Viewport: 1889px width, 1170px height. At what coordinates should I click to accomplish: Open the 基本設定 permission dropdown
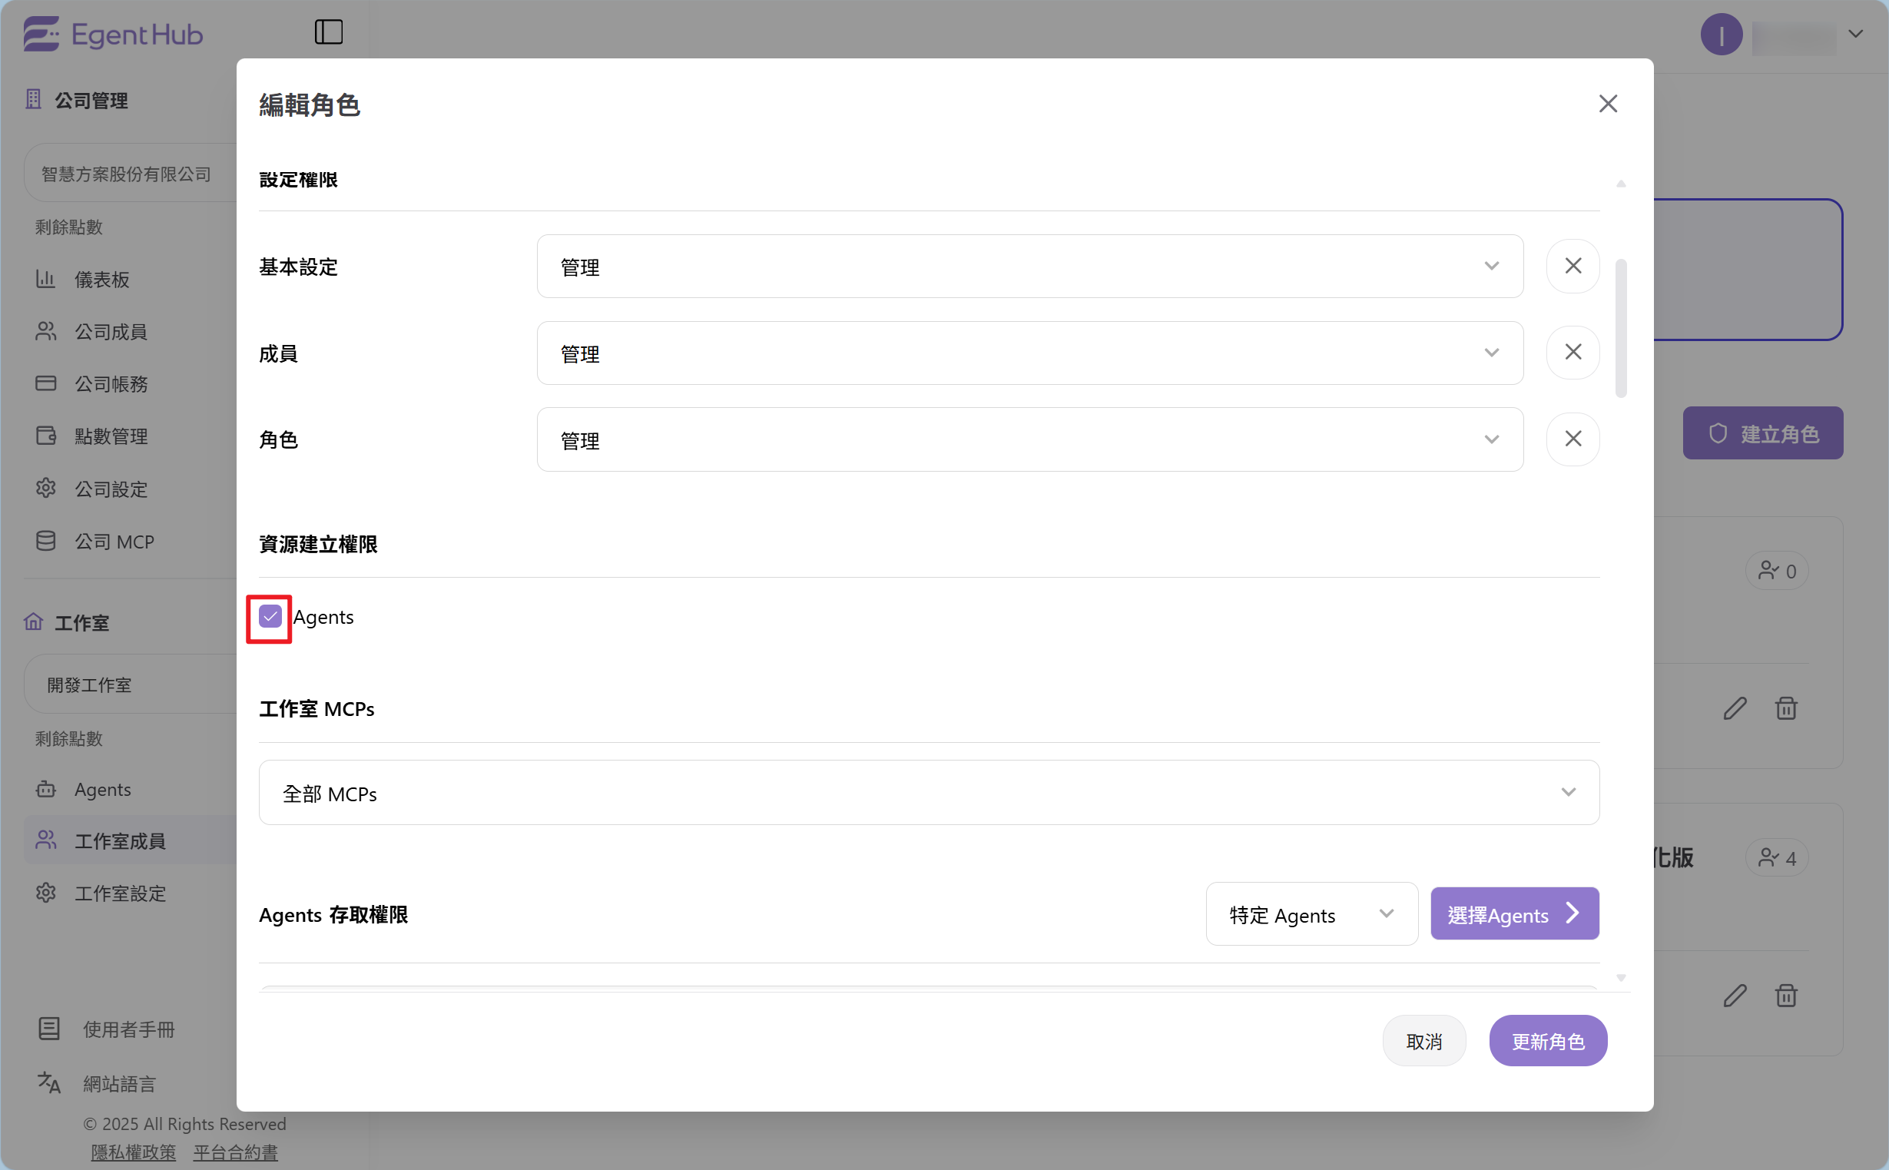1029,267
